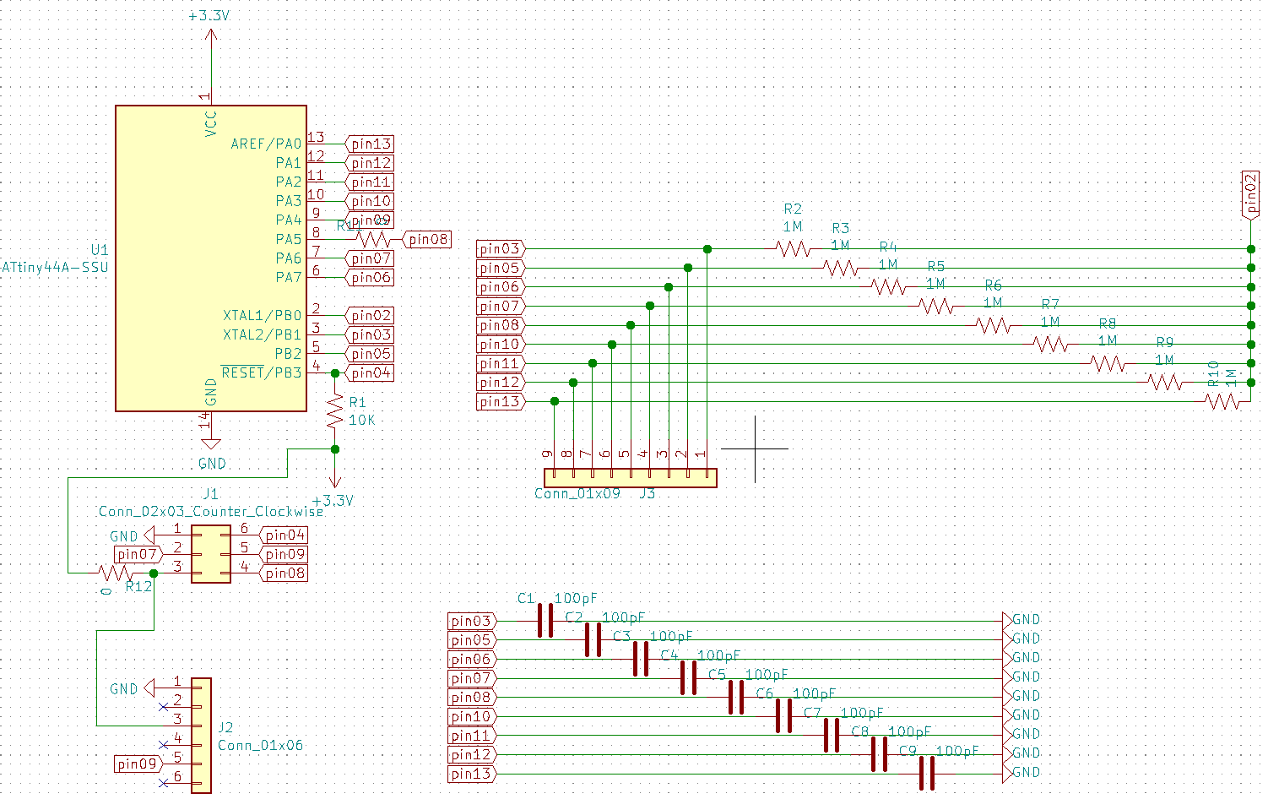Click the J3 Conn_01x09 connector symbol
The width and height of the screenshot is (1268, 799).
click(x=629, y=478)
